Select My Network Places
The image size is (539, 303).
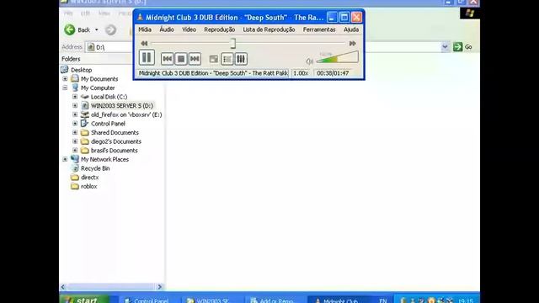click(x=104, y=159)
